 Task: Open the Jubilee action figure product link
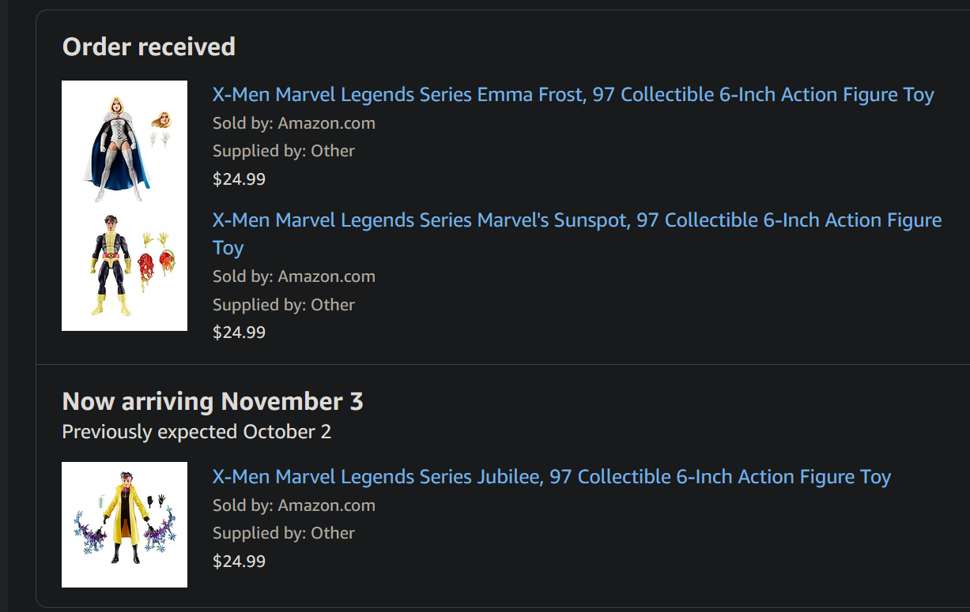[x=551, y=477]
